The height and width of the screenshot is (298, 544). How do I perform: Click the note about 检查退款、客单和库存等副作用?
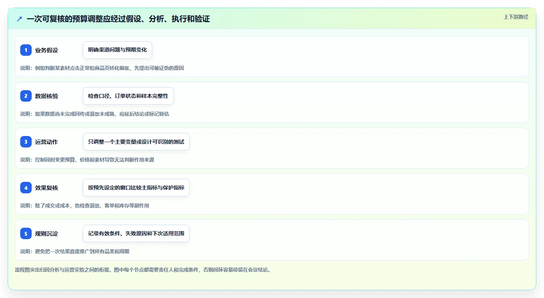(85, 206)
